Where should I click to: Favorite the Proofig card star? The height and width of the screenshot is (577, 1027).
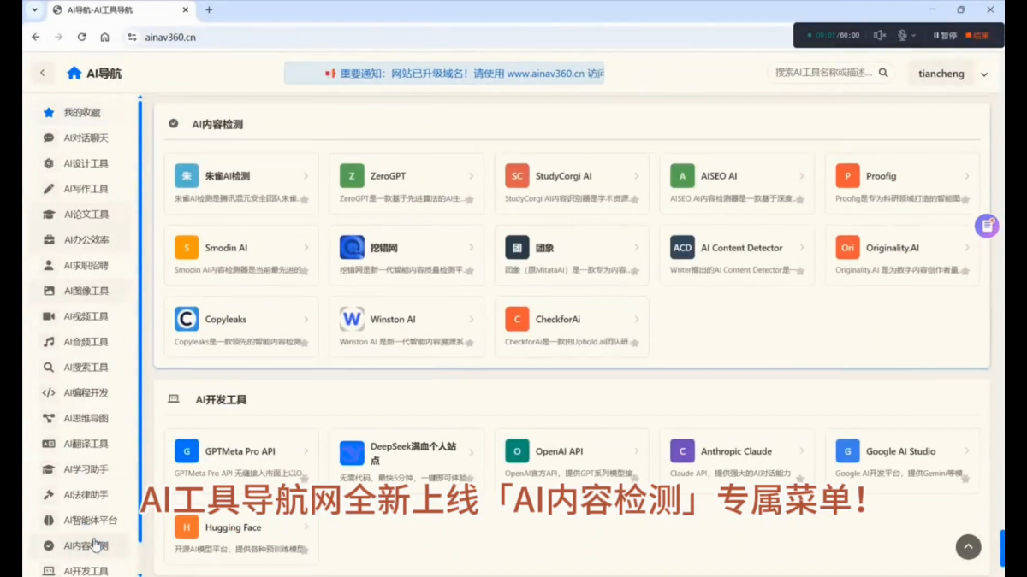(x=965, y=198)
